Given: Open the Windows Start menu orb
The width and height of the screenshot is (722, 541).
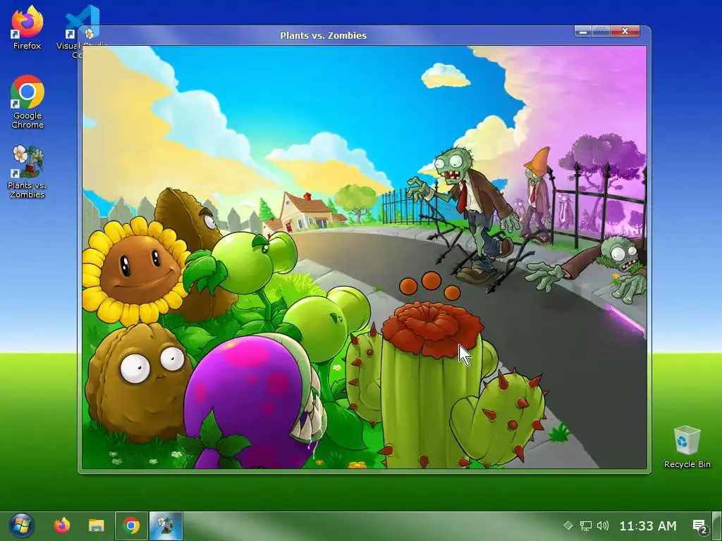Looking at the screenshot, I should click(21, 526).
